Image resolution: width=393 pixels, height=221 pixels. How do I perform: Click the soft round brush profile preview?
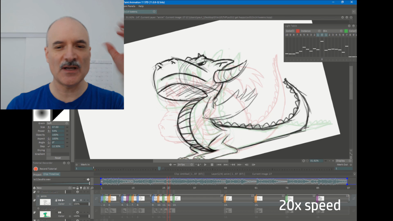pyautogui.click(x=42, y=115)
